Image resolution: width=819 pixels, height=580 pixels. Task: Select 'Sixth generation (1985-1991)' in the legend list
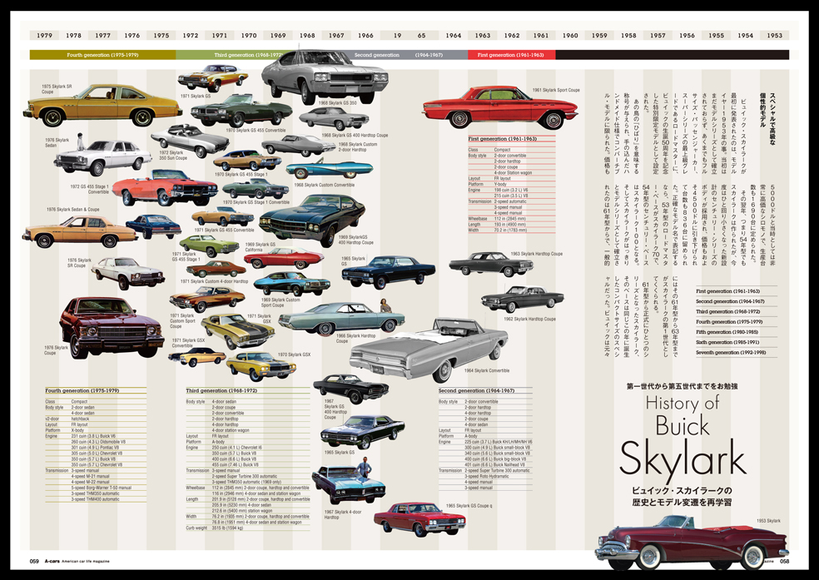[x=727, y=343]
